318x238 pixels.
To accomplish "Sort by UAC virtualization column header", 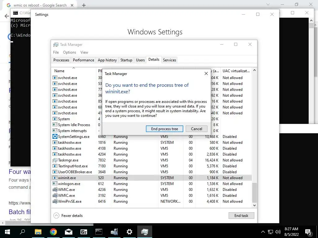I will tap(236, 71).
